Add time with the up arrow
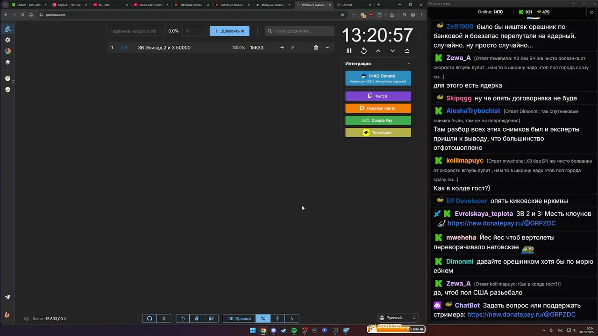 click(x=378, y=51)
